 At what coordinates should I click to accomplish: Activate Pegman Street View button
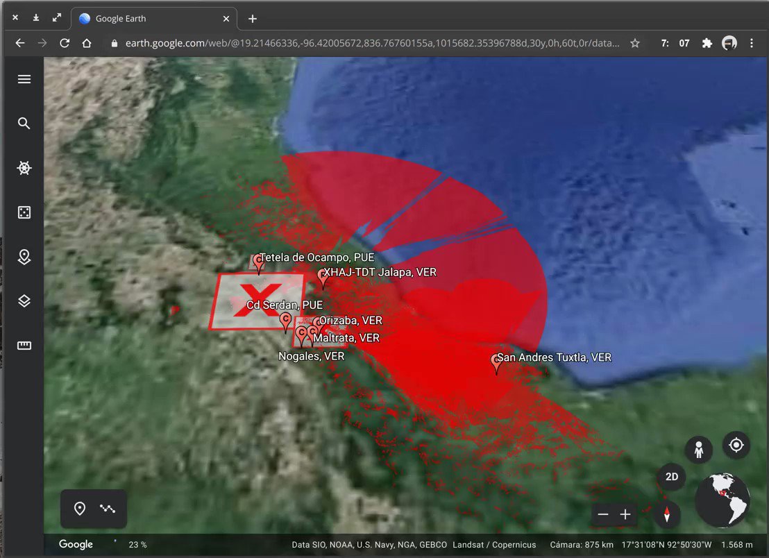coord(698,450)
